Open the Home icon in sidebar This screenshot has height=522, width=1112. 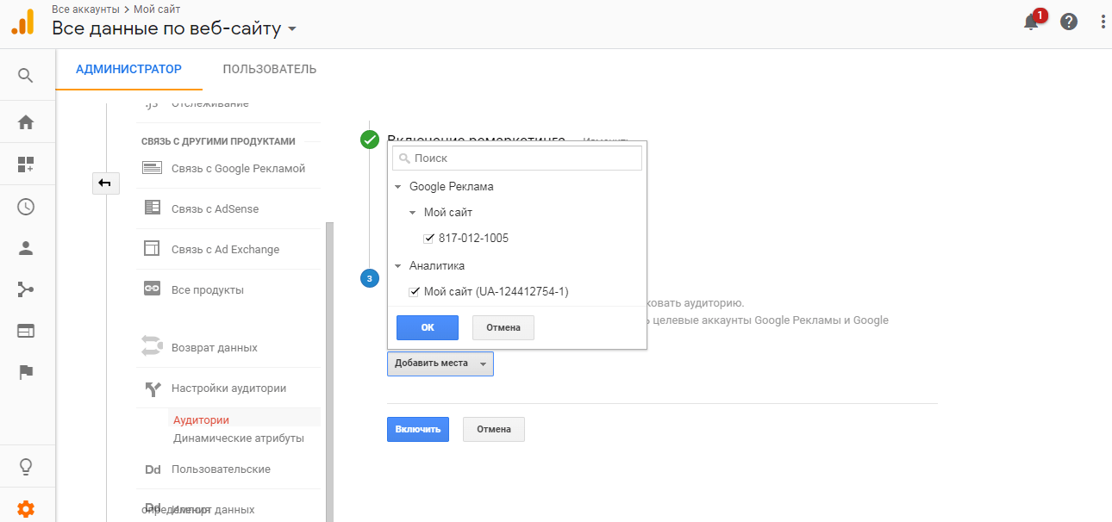tap(26, 122)
